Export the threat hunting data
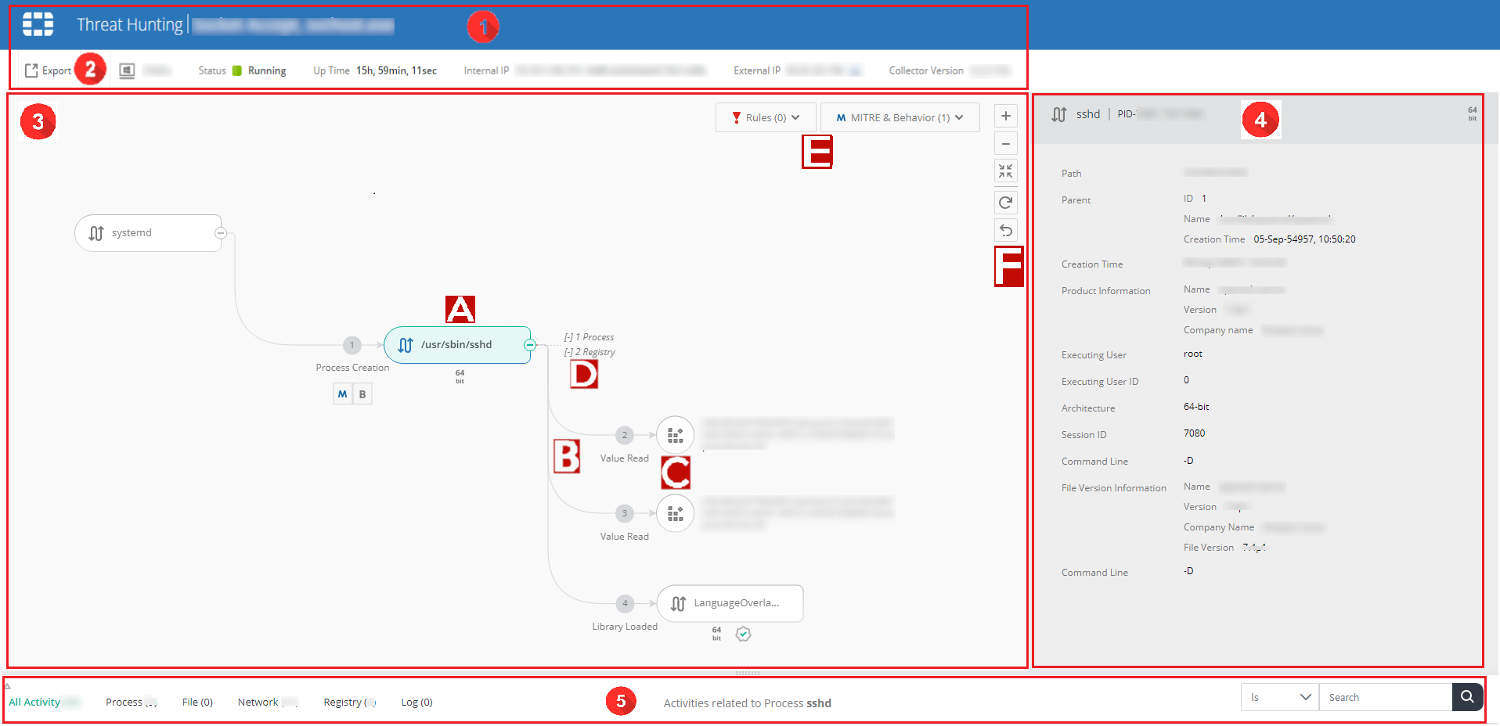The height and width of the screenshot is (726, 1500). 48,70
